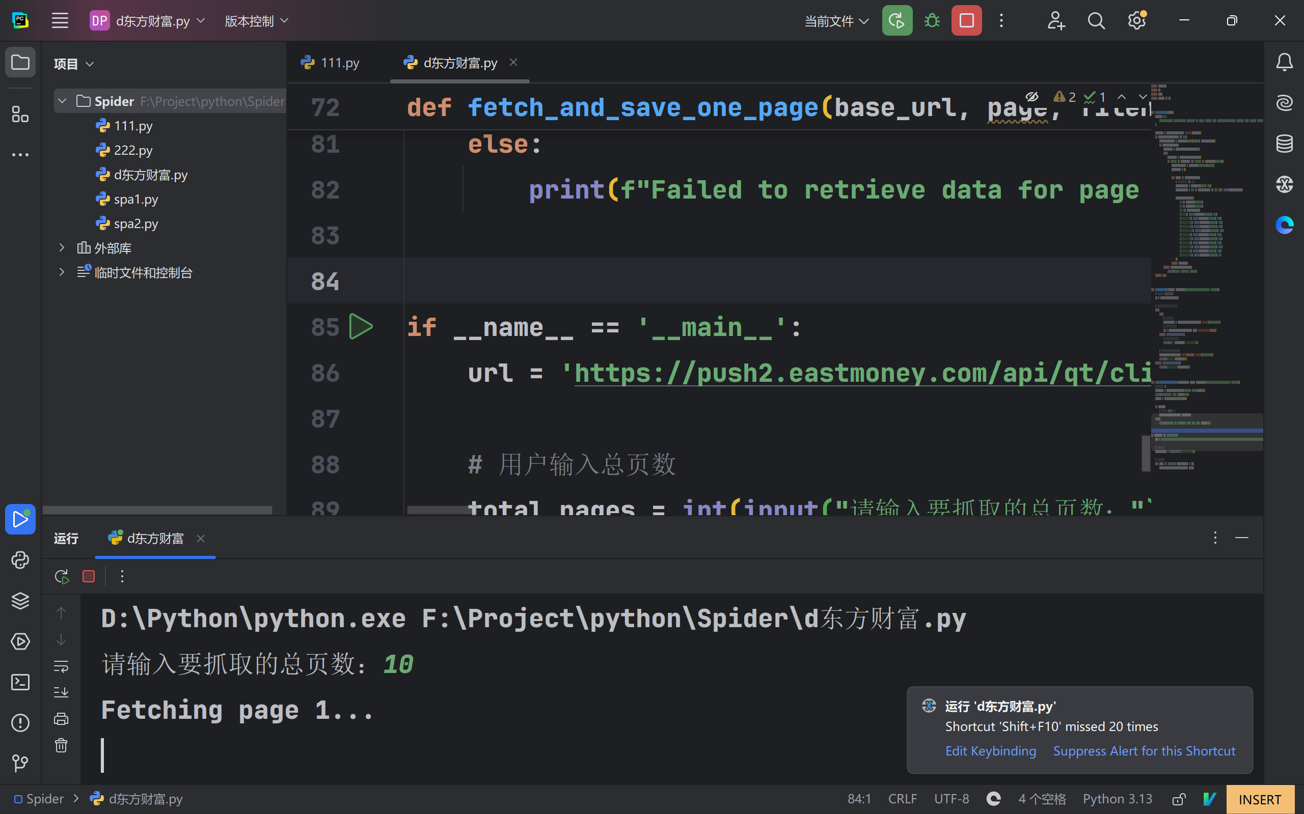Open the Database tool window

pos(1284,143)
